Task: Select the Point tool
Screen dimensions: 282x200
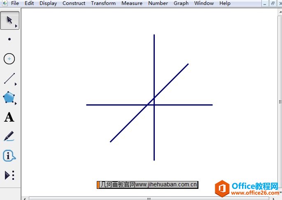Action: tap(9, 39)
